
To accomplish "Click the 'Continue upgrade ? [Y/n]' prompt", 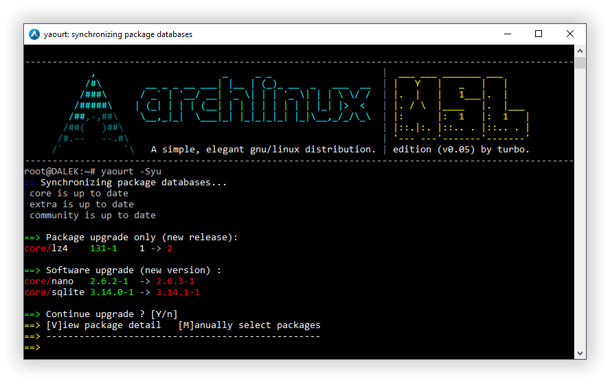I will 112,314.
